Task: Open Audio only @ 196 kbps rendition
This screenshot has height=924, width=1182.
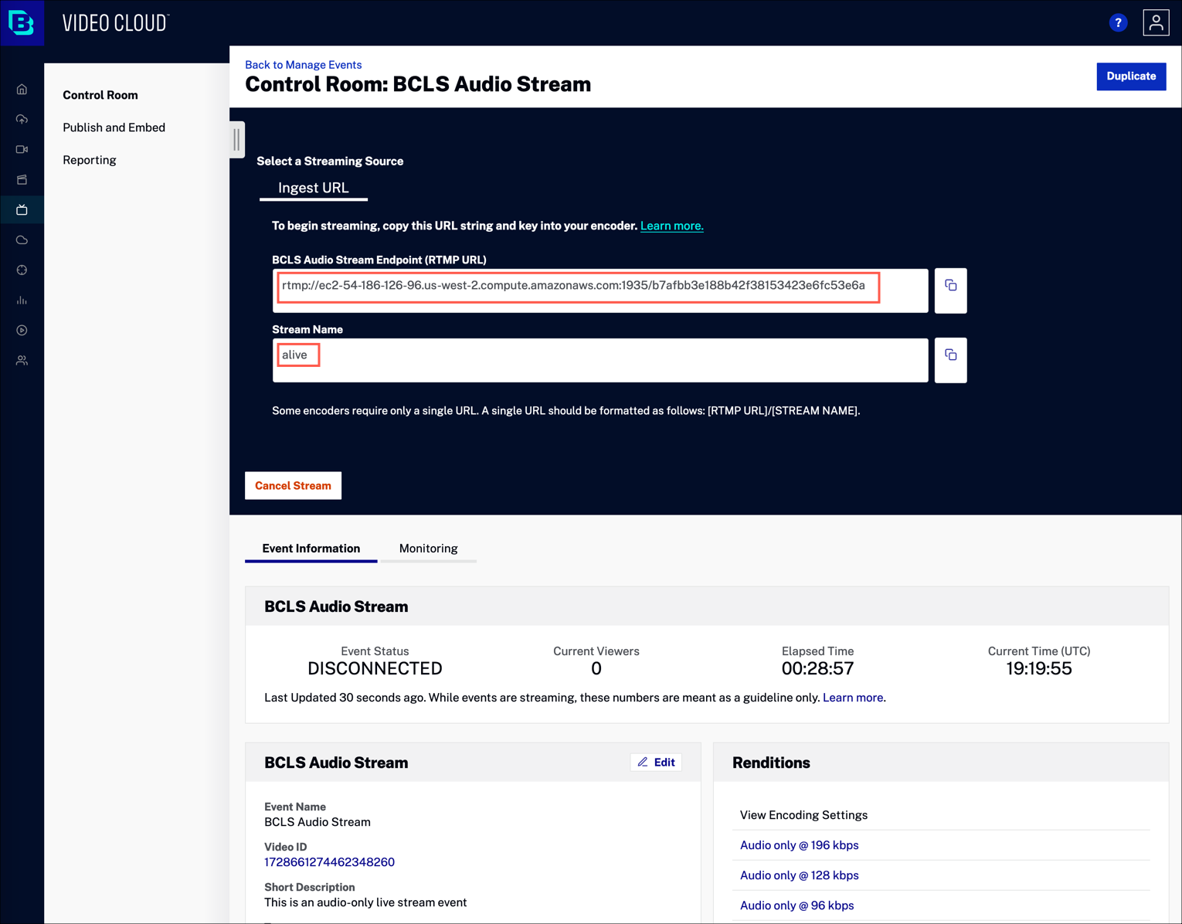Action: (x=800, y=845)
